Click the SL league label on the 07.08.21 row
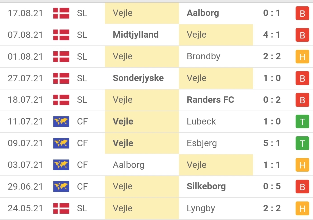Screen dimensions: 313x220 [82, 35]
